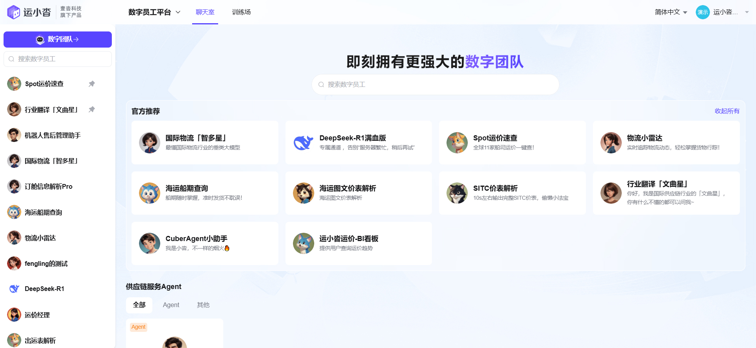Expand the user account menu arrow
The image size is (756, 348).
point(747,12)
